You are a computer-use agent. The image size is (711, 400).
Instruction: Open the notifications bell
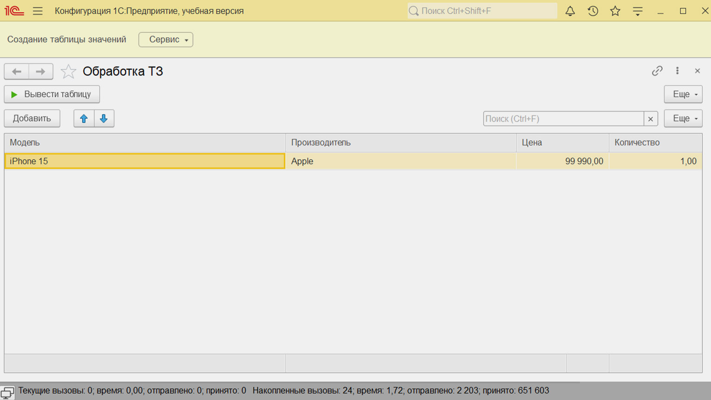click(x=570, y=11)
